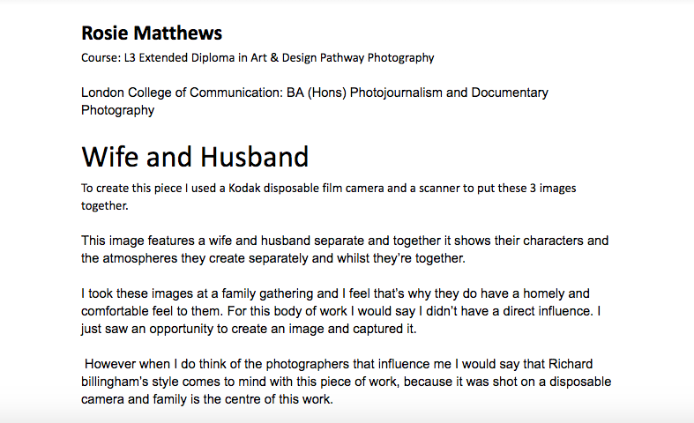Click the line I took these images
This screenshot has height=423, width=694.
click(335, 293)
